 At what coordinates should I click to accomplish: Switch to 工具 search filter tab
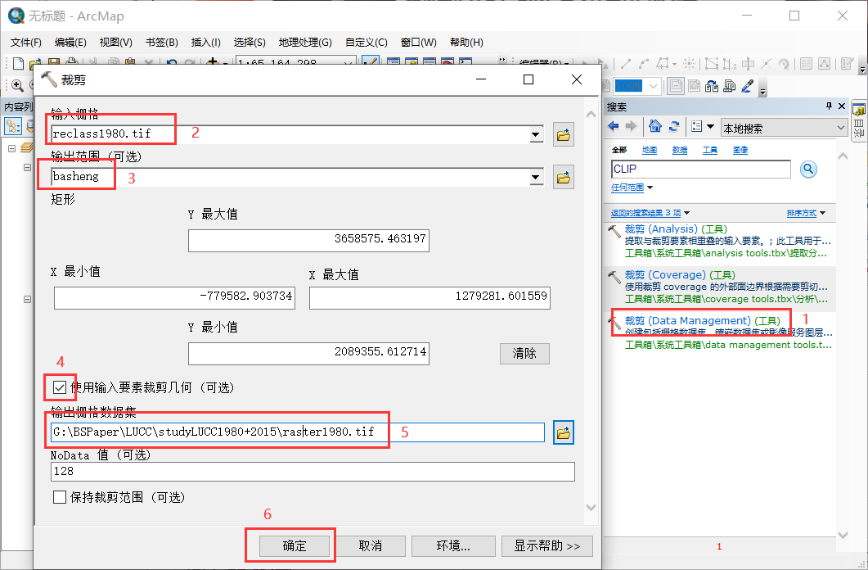point(709,150)
